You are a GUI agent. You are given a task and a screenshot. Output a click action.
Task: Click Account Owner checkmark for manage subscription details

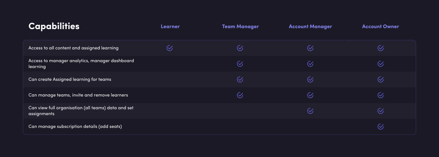point(380,127)
